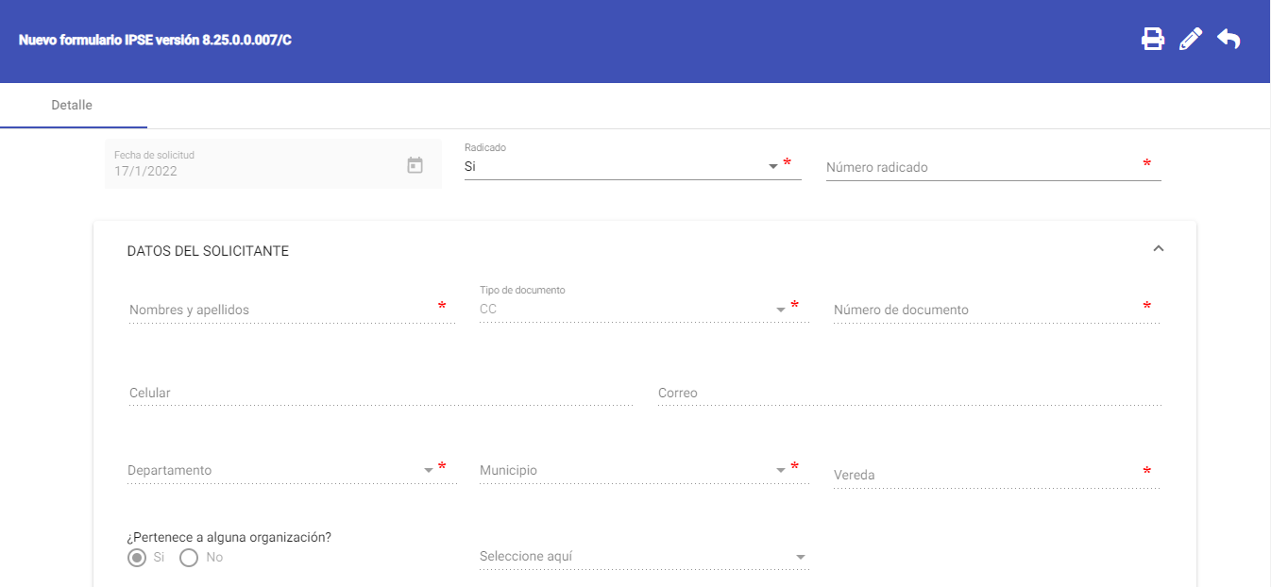Screen dimensions: 1271x587
Task: Open the Radicado dropdown
Action: 623,166
